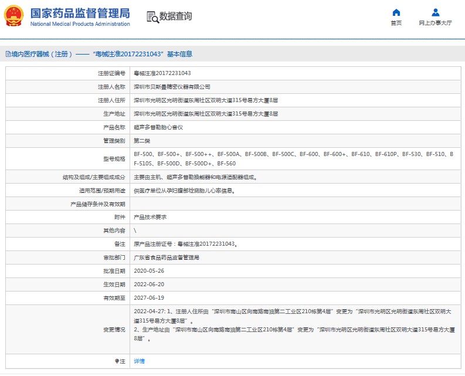The image size is (465, 376).
Task: Click the approving department 广东省食品药品监督管理局
Action: click(168, 257)
